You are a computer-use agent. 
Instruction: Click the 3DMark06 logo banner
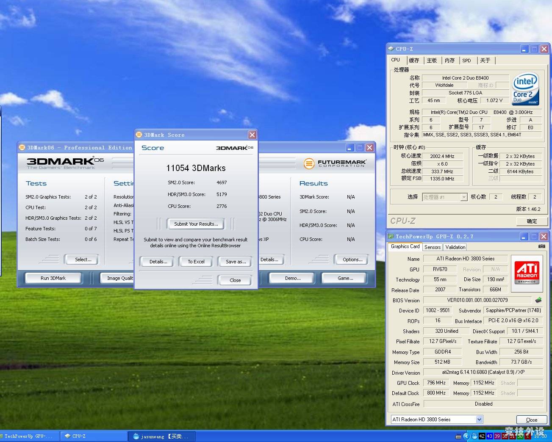65,163
